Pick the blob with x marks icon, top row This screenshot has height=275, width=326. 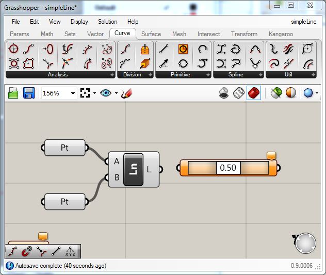(107, 49)
